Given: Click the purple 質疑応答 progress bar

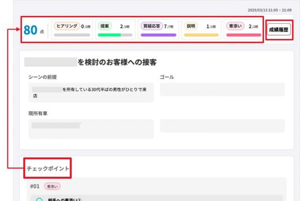Looking at the screenshot, I should point(158,35).
